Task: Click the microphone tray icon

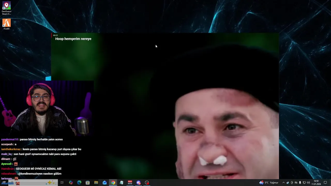Action: (300, 183)
